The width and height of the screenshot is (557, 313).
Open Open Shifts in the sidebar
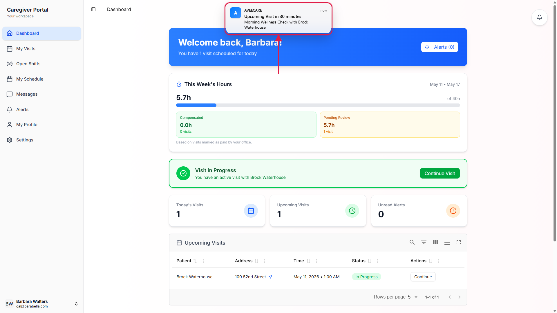click(x=41, y=64)
